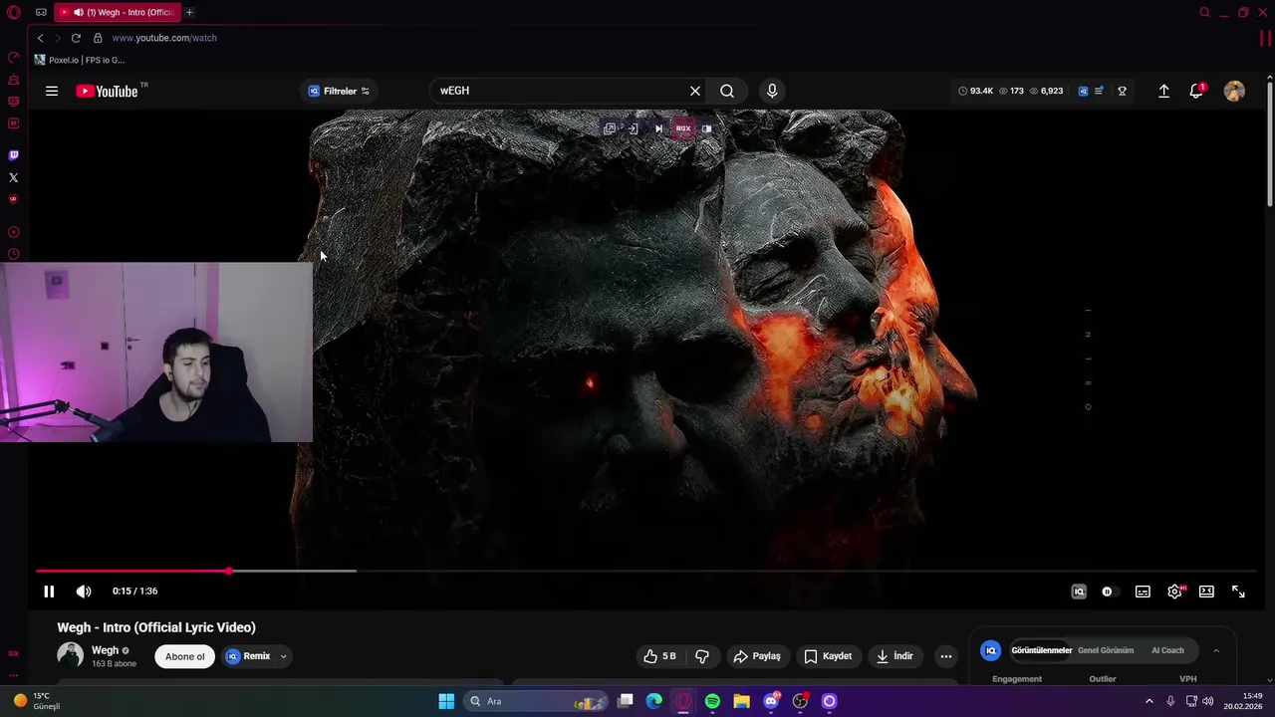This screenshot has width=1275, height=717.
Task: Click the vidIQ Remix button
Action: point(248,656)
